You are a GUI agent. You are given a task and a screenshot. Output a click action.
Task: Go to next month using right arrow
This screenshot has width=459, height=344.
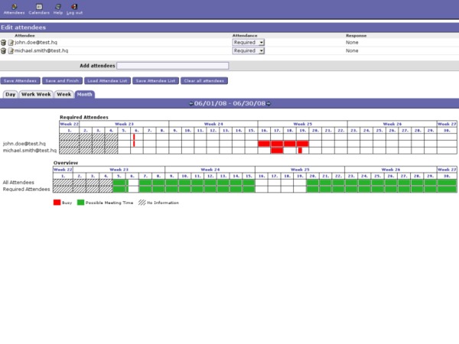pyautogui.click(x=268, y=103)
